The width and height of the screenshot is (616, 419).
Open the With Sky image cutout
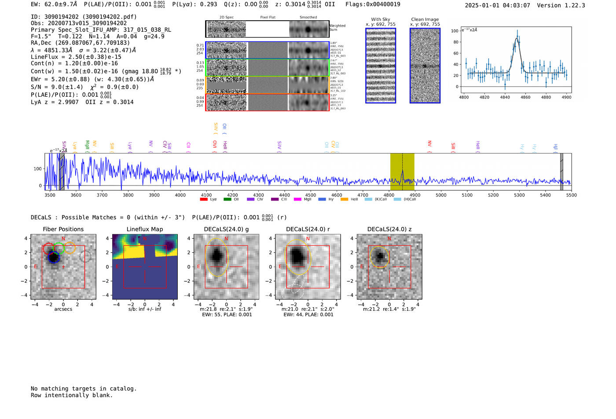pyautogui.click(x=381, y=66)
